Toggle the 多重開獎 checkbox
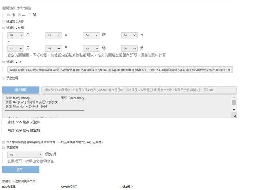Viewport: 255px width, 190px height. (4, 147)
